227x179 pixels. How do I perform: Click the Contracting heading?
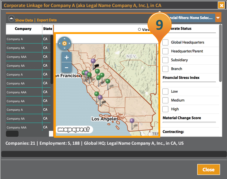173,132
